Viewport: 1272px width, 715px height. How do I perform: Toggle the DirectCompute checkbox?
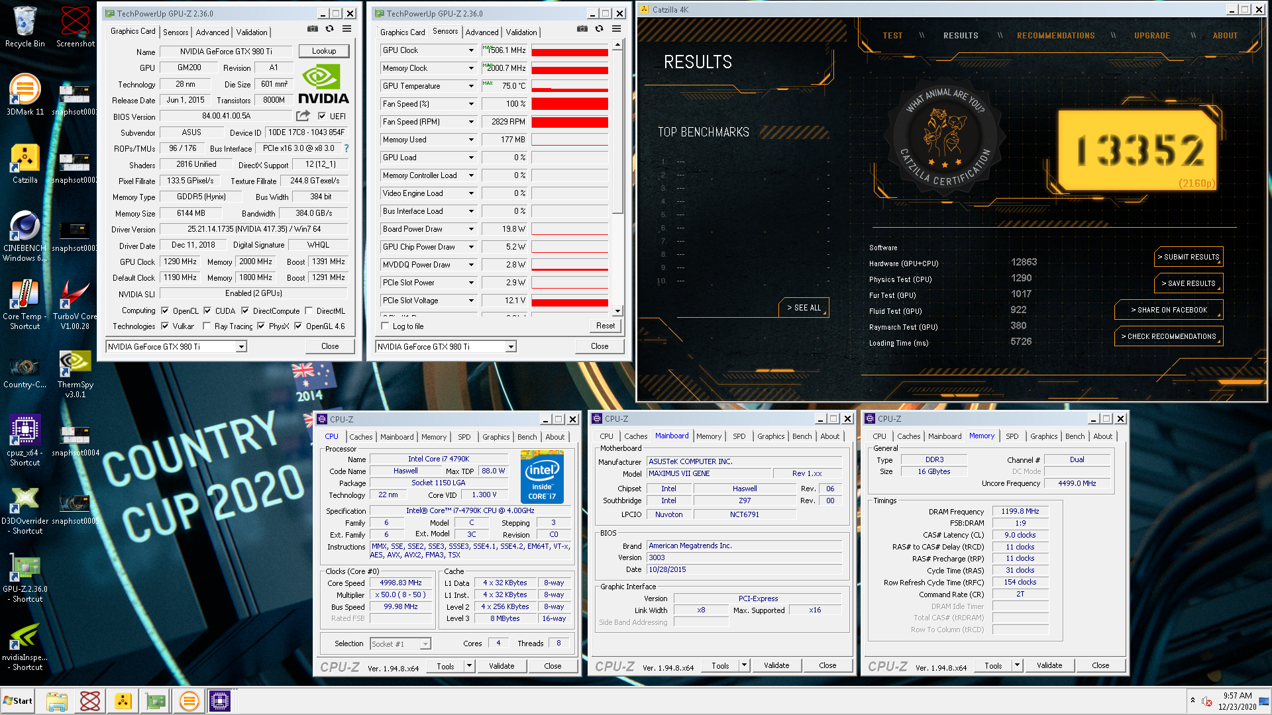pos(245,310)
